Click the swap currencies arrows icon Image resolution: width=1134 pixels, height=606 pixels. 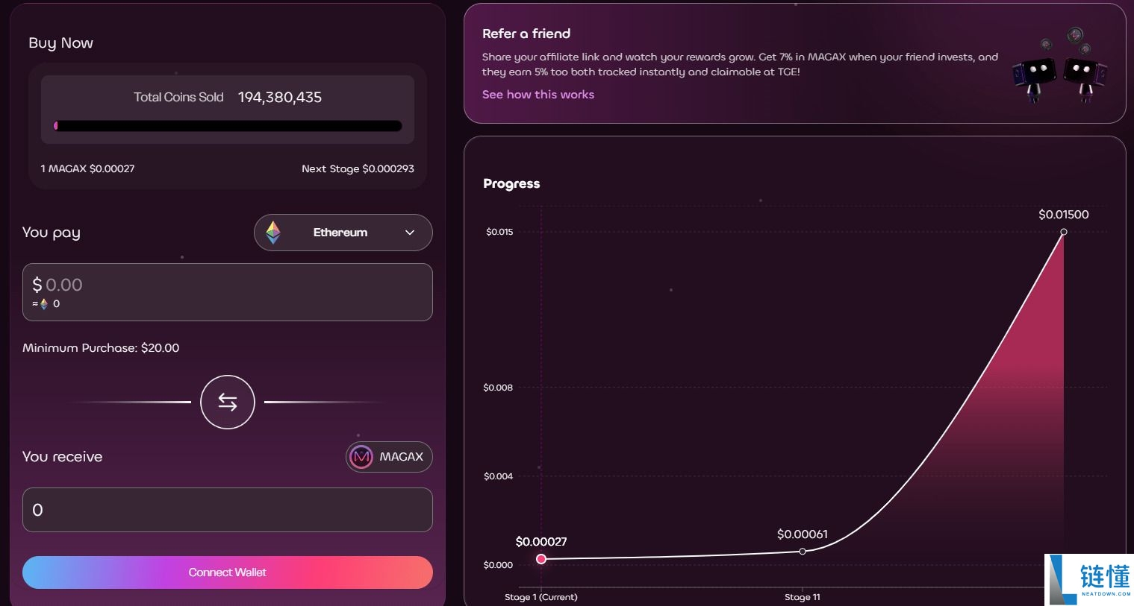pos(228,403)
